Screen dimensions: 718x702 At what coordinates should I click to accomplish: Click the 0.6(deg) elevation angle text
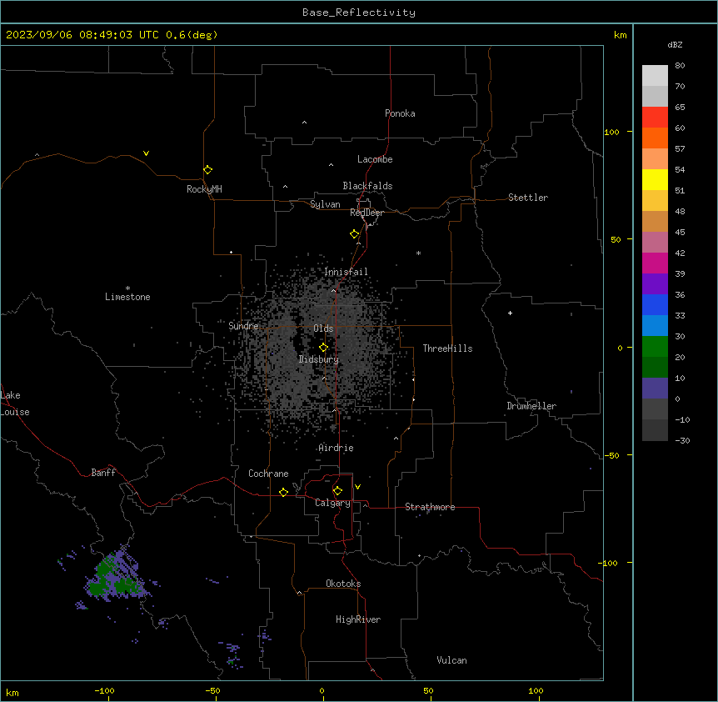(192, 35)
